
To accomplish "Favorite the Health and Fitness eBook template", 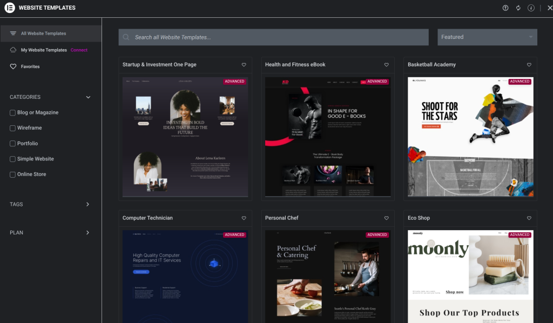I will tap(386, 64).
